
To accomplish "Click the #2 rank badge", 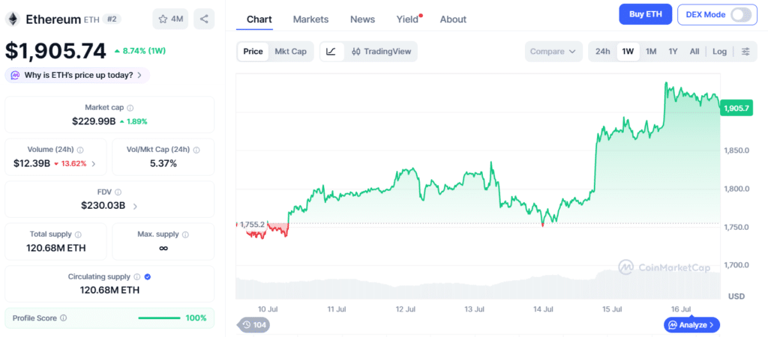I will pyautogui.click(x=113, y=19).
